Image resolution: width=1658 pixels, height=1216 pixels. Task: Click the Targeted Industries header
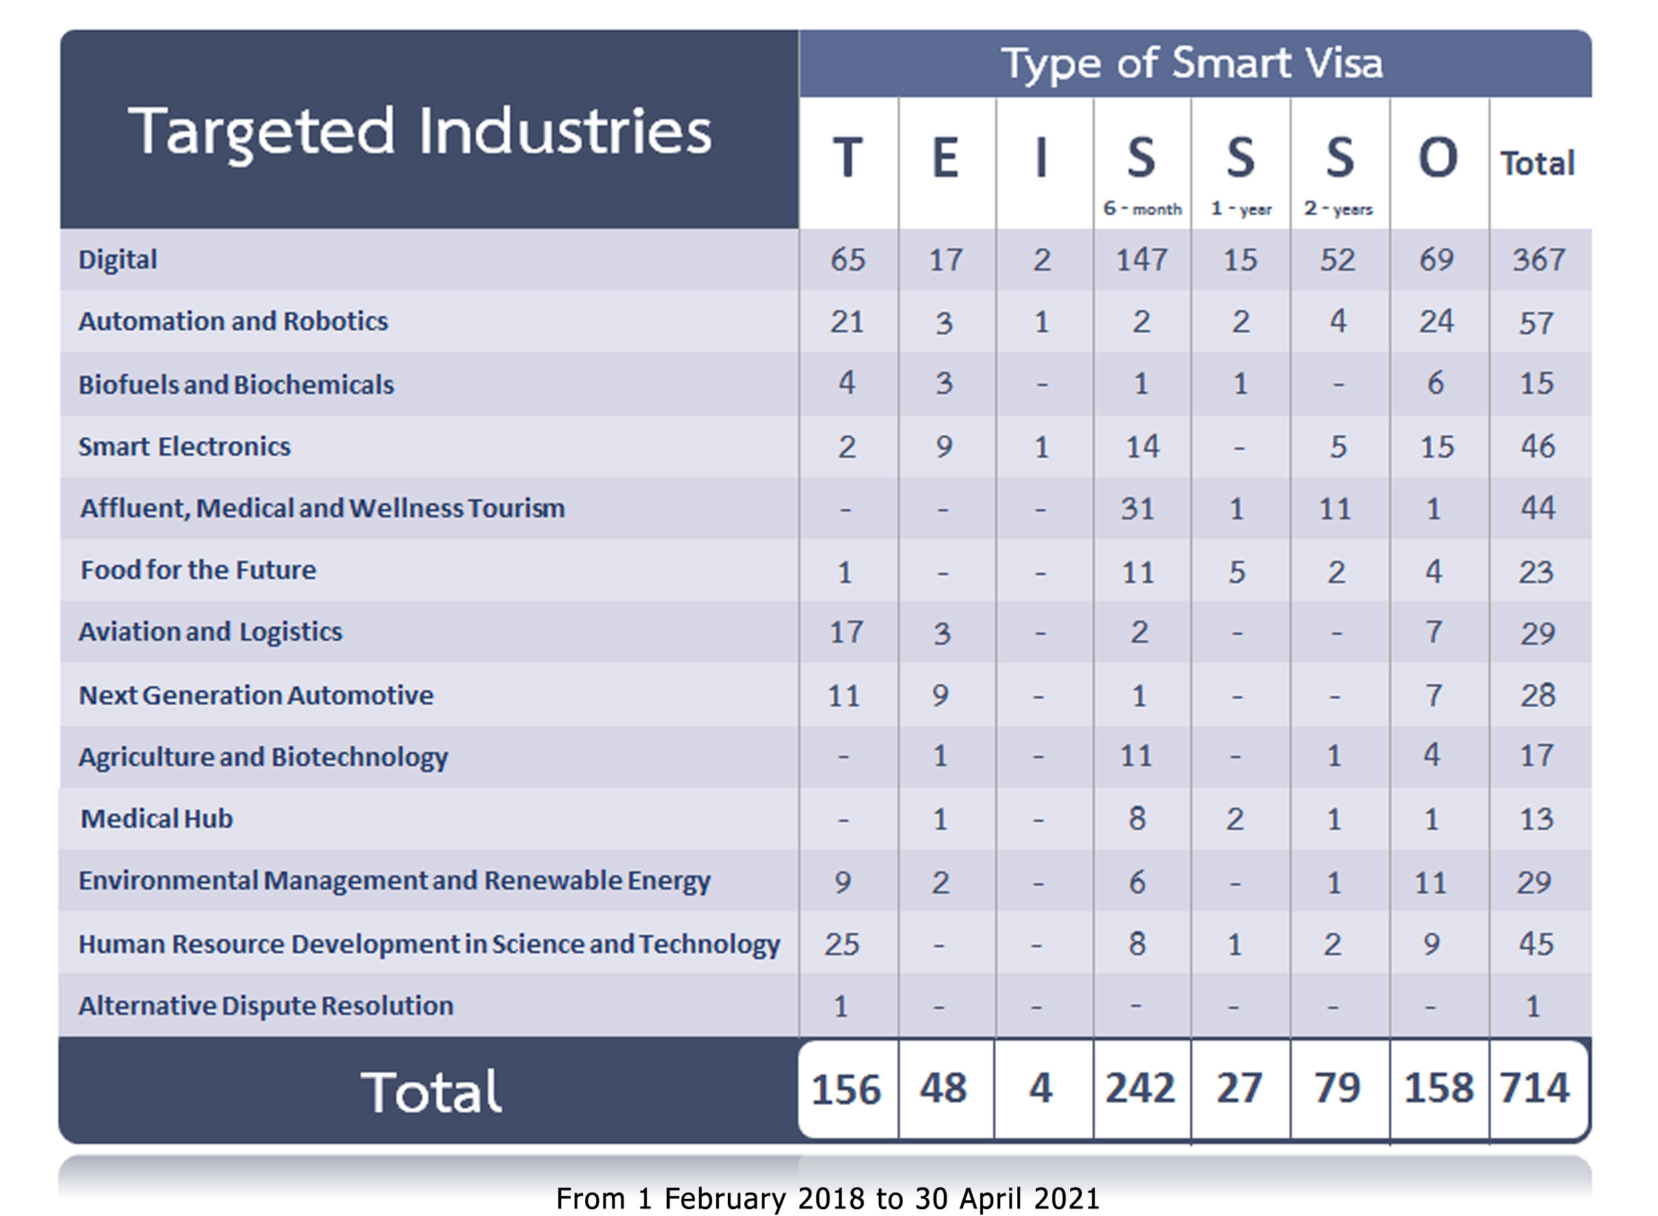420,132
